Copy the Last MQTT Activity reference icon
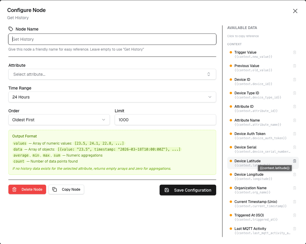This screenshot has height=244, width=306. coord(295,228)
